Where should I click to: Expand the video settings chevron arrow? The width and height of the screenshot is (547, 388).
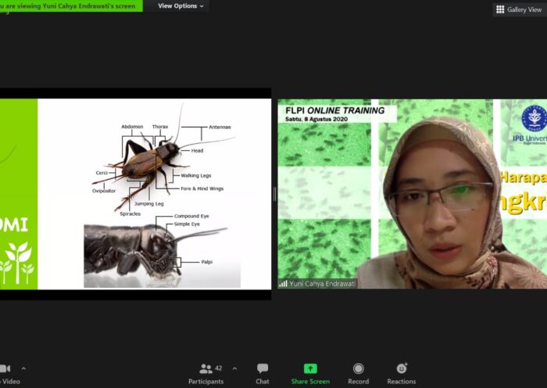[23, 368]
